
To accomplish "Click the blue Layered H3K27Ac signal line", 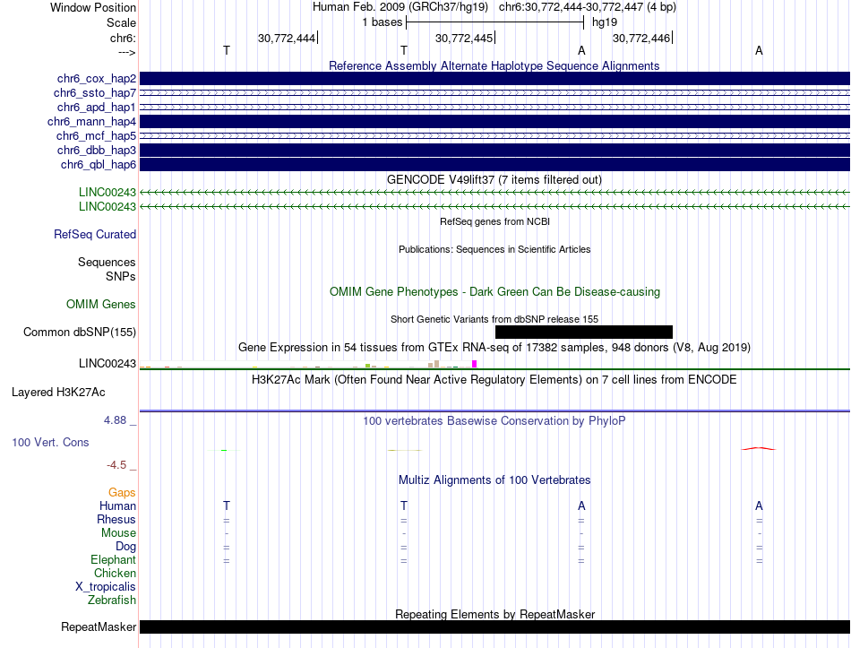I will 494,410.
